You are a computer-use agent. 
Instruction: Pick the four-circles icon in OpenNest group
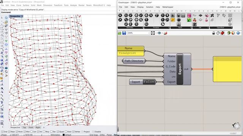pyautogui.click(x=230, y=15)
